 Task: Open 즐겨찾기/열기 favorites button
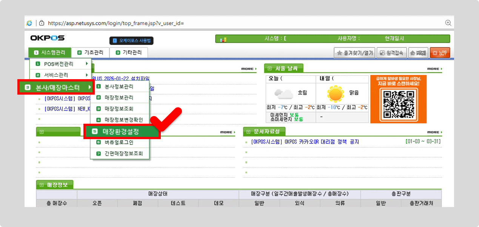355,53
